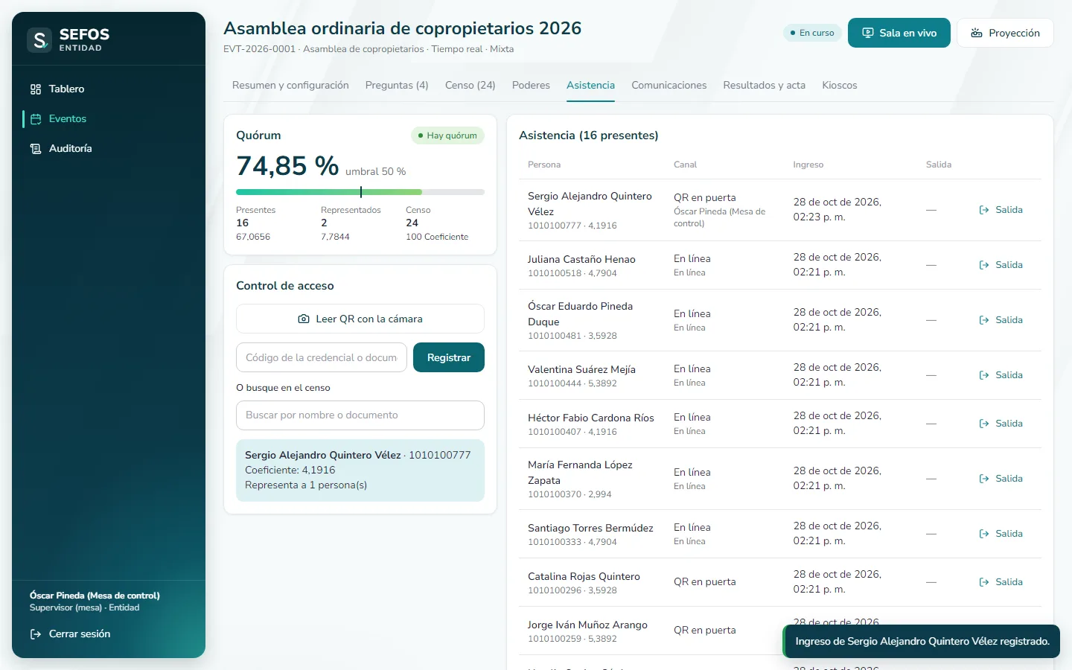
Task: Click the quórum progress bar
Action: tap(360, 192)
